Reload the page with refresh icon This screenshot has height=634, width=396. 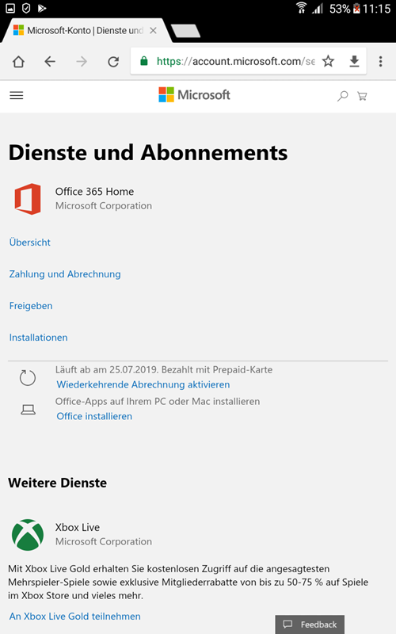[x=113, y=62]
